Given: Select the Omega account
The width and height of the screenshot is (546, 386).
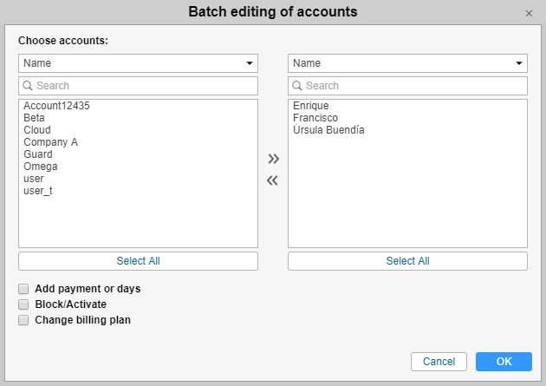Looking at the screenshot, I should [41, 167].
